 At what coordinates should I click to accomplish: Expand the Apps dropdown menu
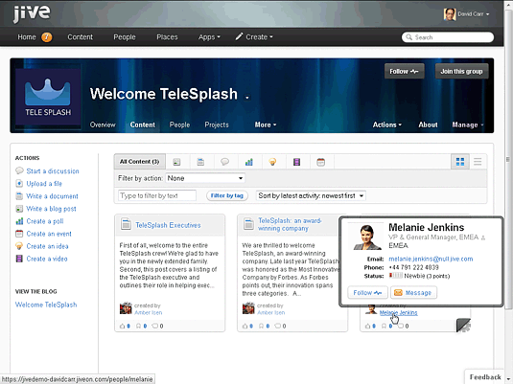click(x=209, y=37)
